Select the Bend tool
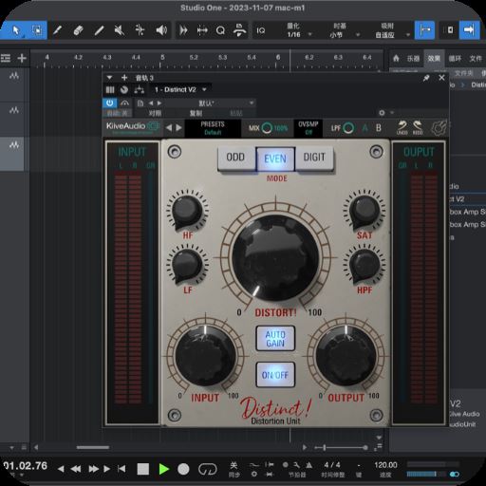The width and height of the screenshot is (486, 486). click(140, 30)
